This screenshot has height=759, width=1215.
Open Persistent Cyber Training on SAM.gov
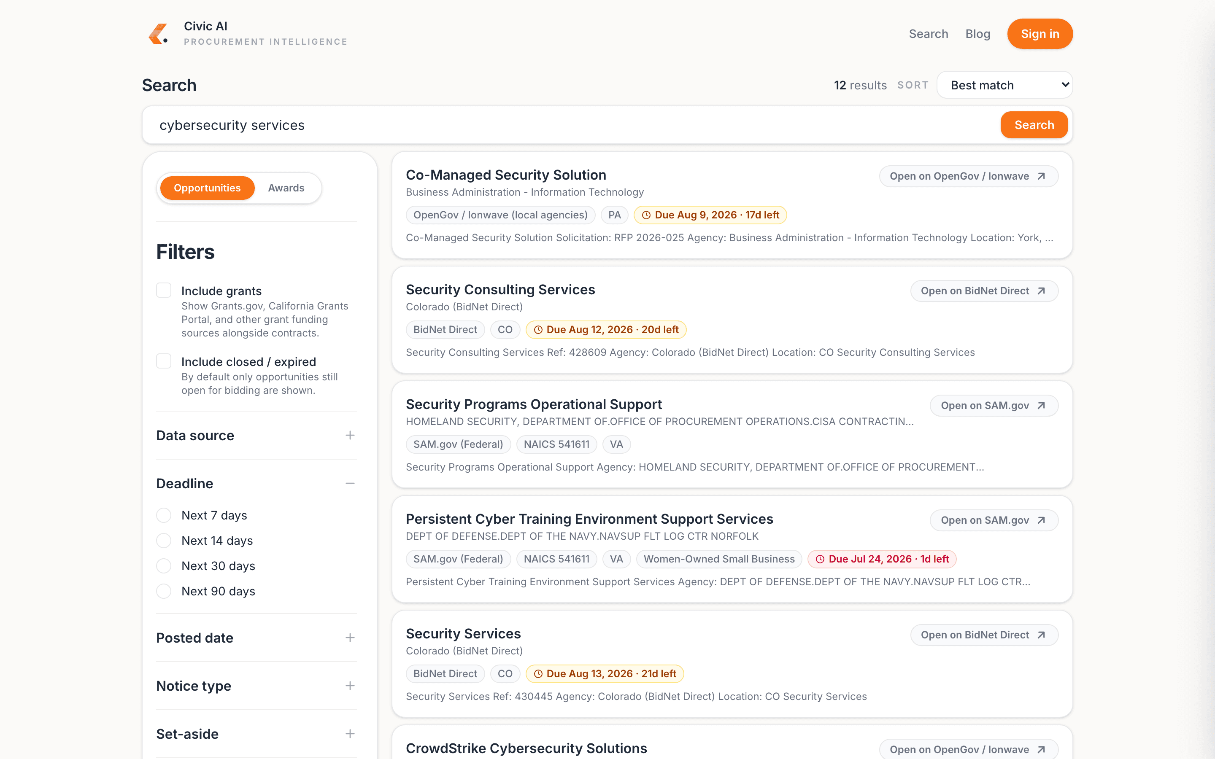(994, 521)
